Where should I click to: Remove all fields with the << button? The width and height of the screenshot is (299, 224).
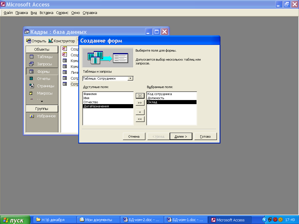[140, 119]
